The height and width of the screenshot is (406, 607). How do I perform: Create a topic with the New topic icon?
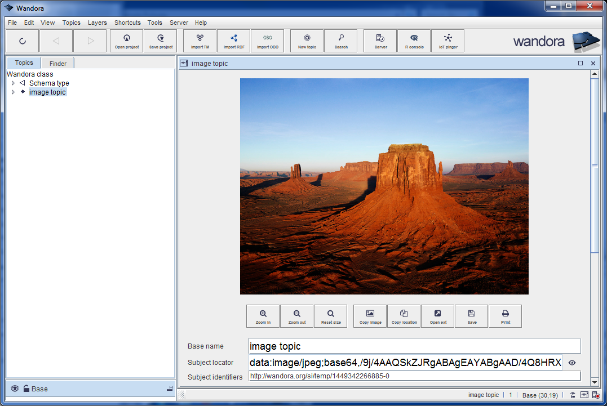click(306, 41)
